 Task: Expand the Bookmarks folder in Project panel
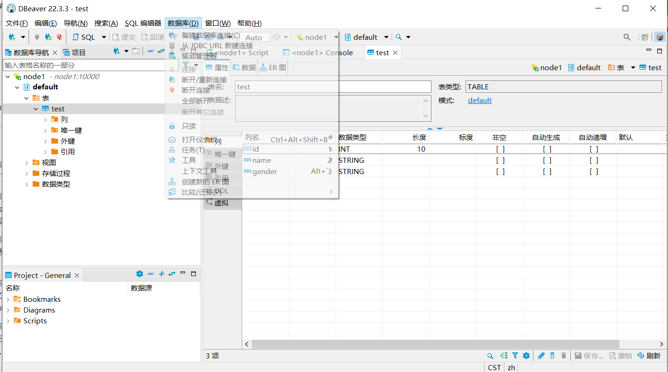point(8,299)
